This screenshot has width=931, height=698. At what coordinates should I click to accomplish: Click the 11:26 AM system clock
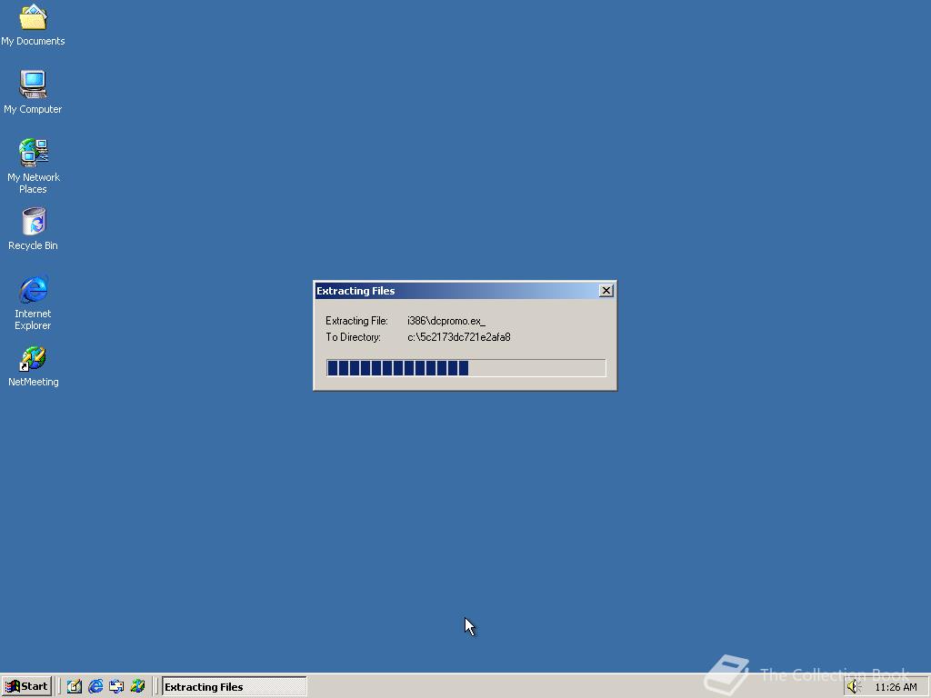click(x=896, y=687)
